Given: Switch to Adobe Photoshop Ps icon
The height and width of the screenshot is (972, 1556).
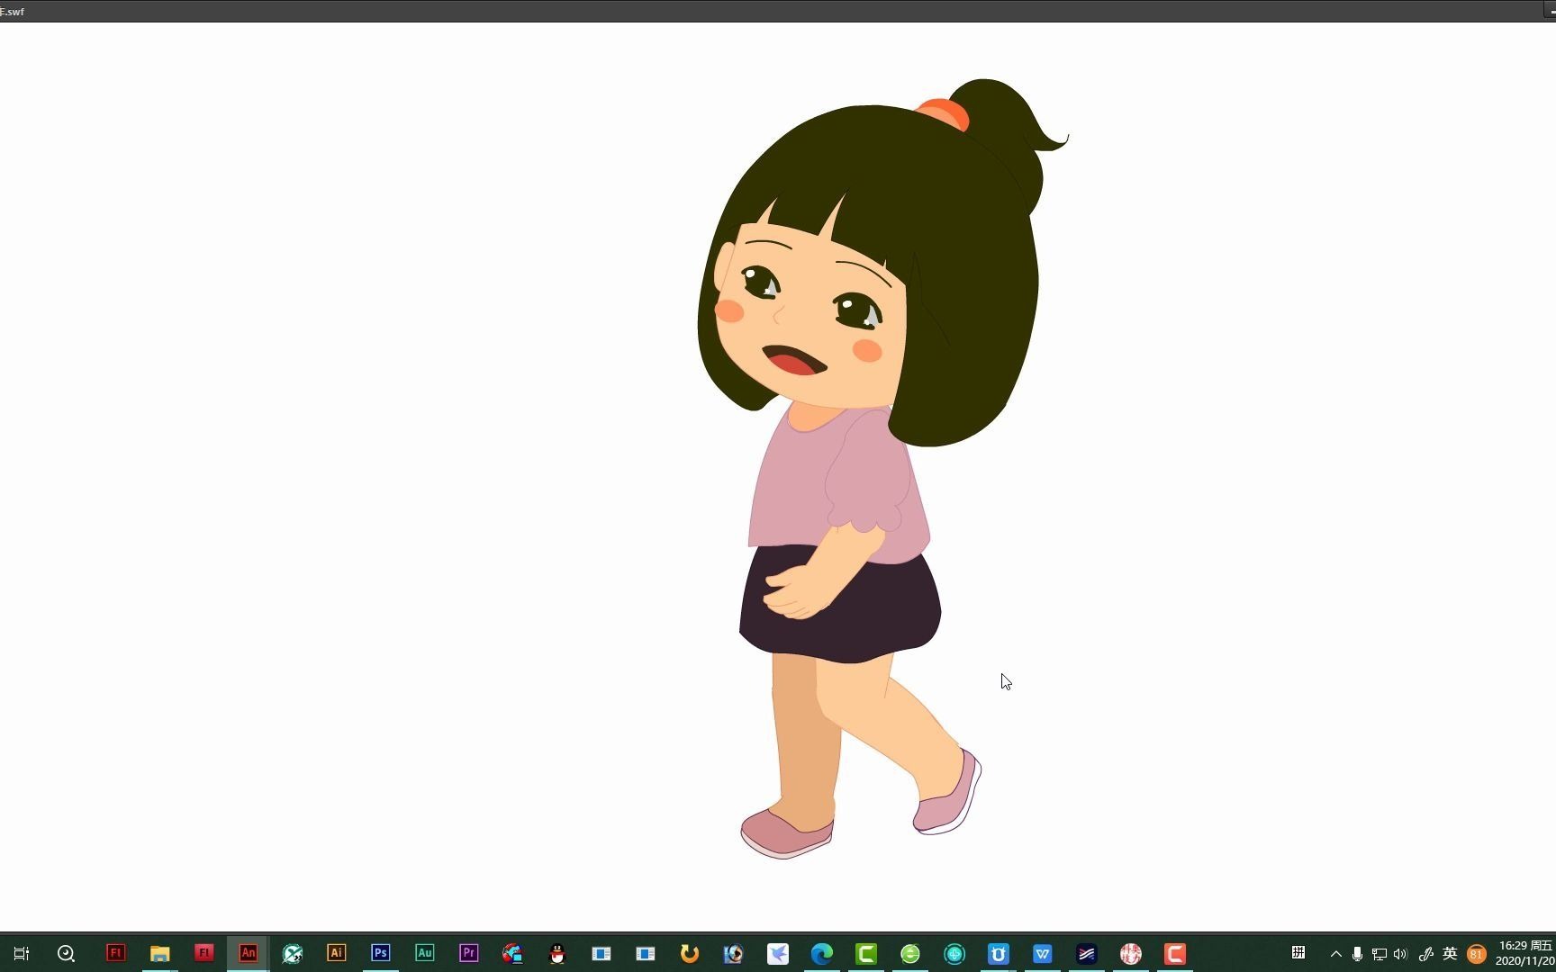Looking at the screenshot, I should point(380,952).
